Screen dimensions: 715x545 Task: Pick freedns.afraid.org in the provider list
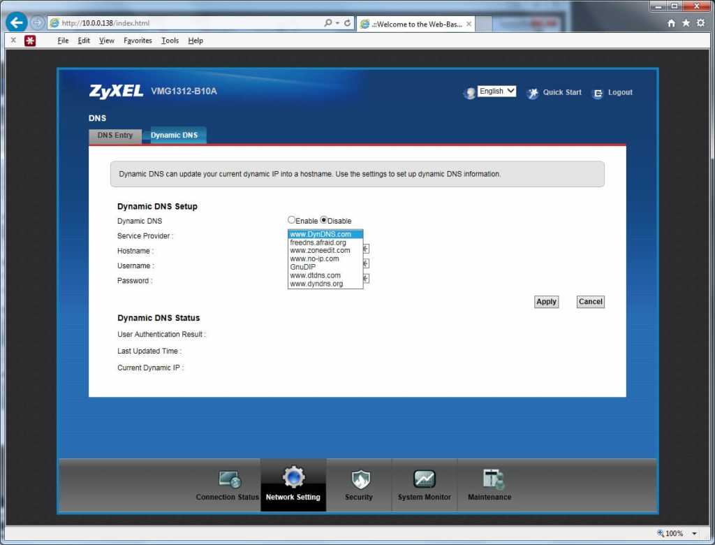[x=318, y=242]
